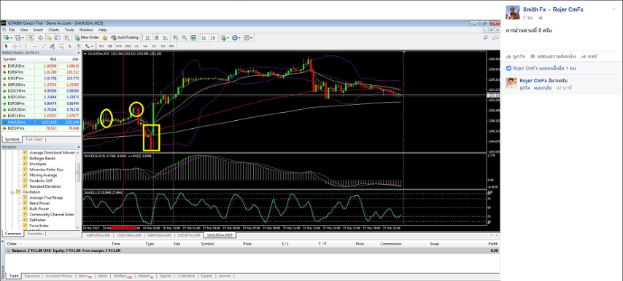Collapse the Oscillators tree node
The width and height of the screenshot is (623, 281).
coord(12,192)
